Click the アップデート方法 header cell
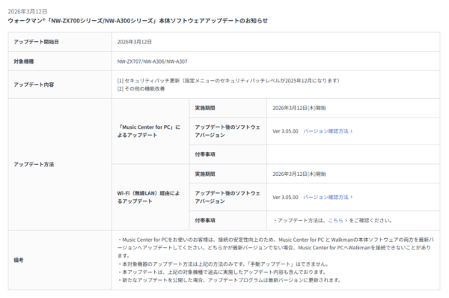 (60, 165)
